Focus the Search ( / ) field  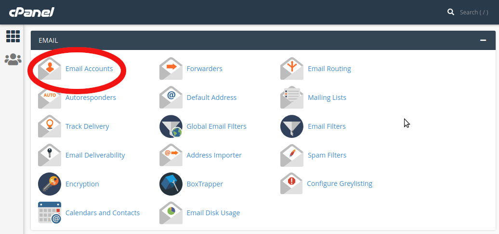point(474,12)
